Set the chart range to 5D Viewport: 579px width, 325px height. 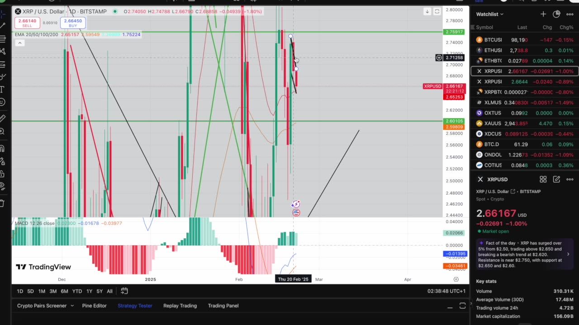(30, 291)
